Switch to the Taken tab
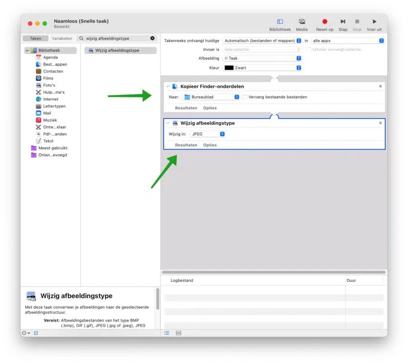Viewport: 408px width, 364px height. 35,38
